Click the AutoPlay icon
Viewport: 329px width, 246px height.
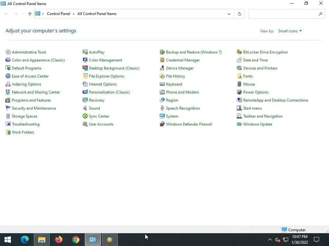tap(85, 52)
